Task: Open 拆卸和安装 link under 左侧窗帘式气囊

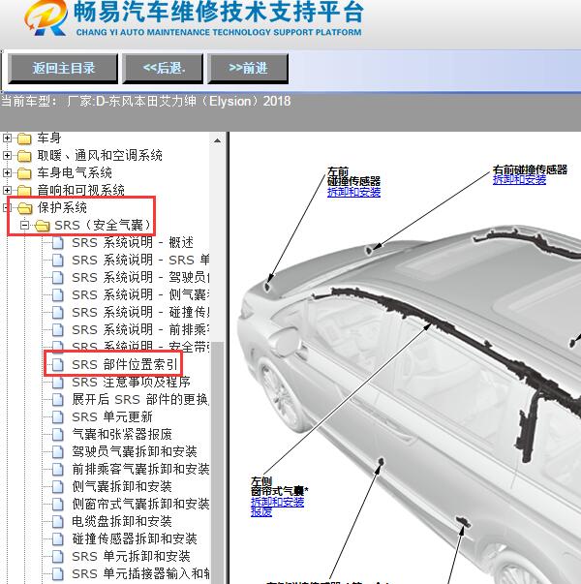Action: pyautogui.click(x=278, y=502)
